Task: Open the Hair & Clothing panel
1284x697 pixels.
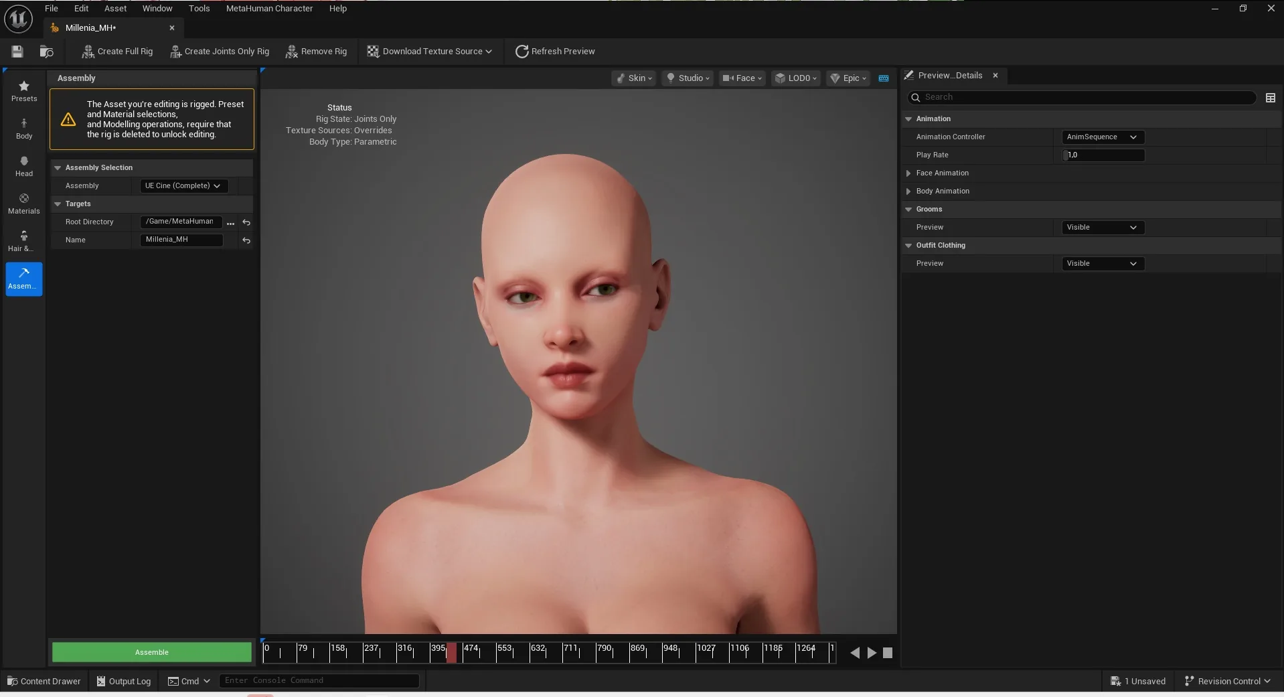Action: pyautogui.click(x=24, y=241)
